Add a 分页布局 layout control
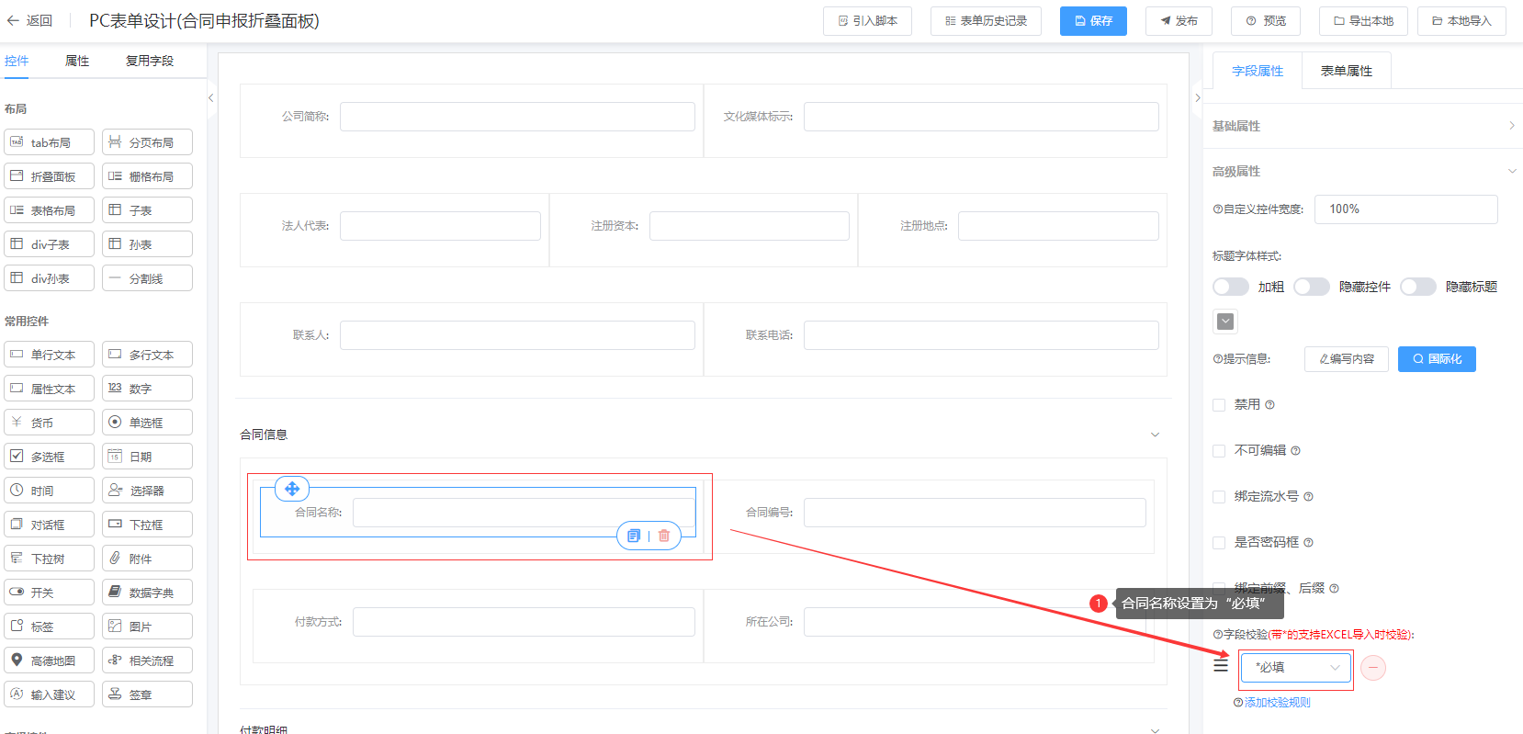The image size is (1523, 734). tap(147, 142)
